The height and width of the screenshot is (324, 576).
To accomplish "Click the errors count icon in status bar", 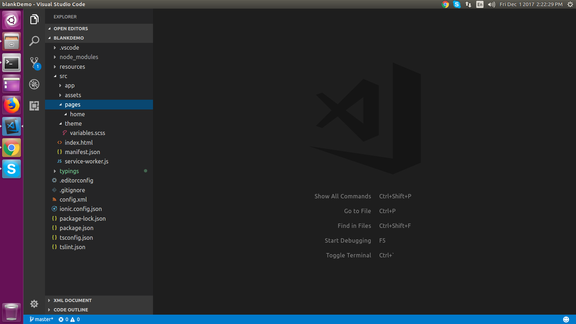I will [63, 319].
